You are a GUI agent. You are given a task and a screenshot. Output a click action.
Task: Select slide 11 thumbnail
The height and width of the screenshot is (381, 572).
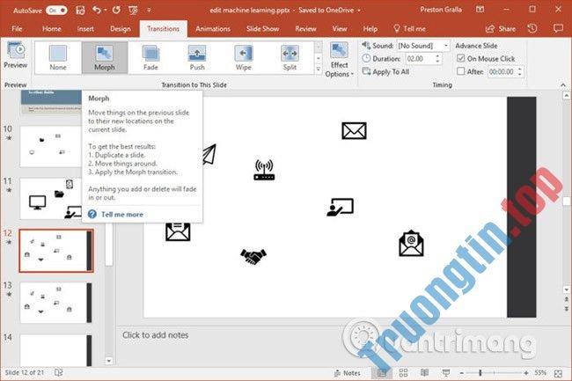tap(51, 199)
